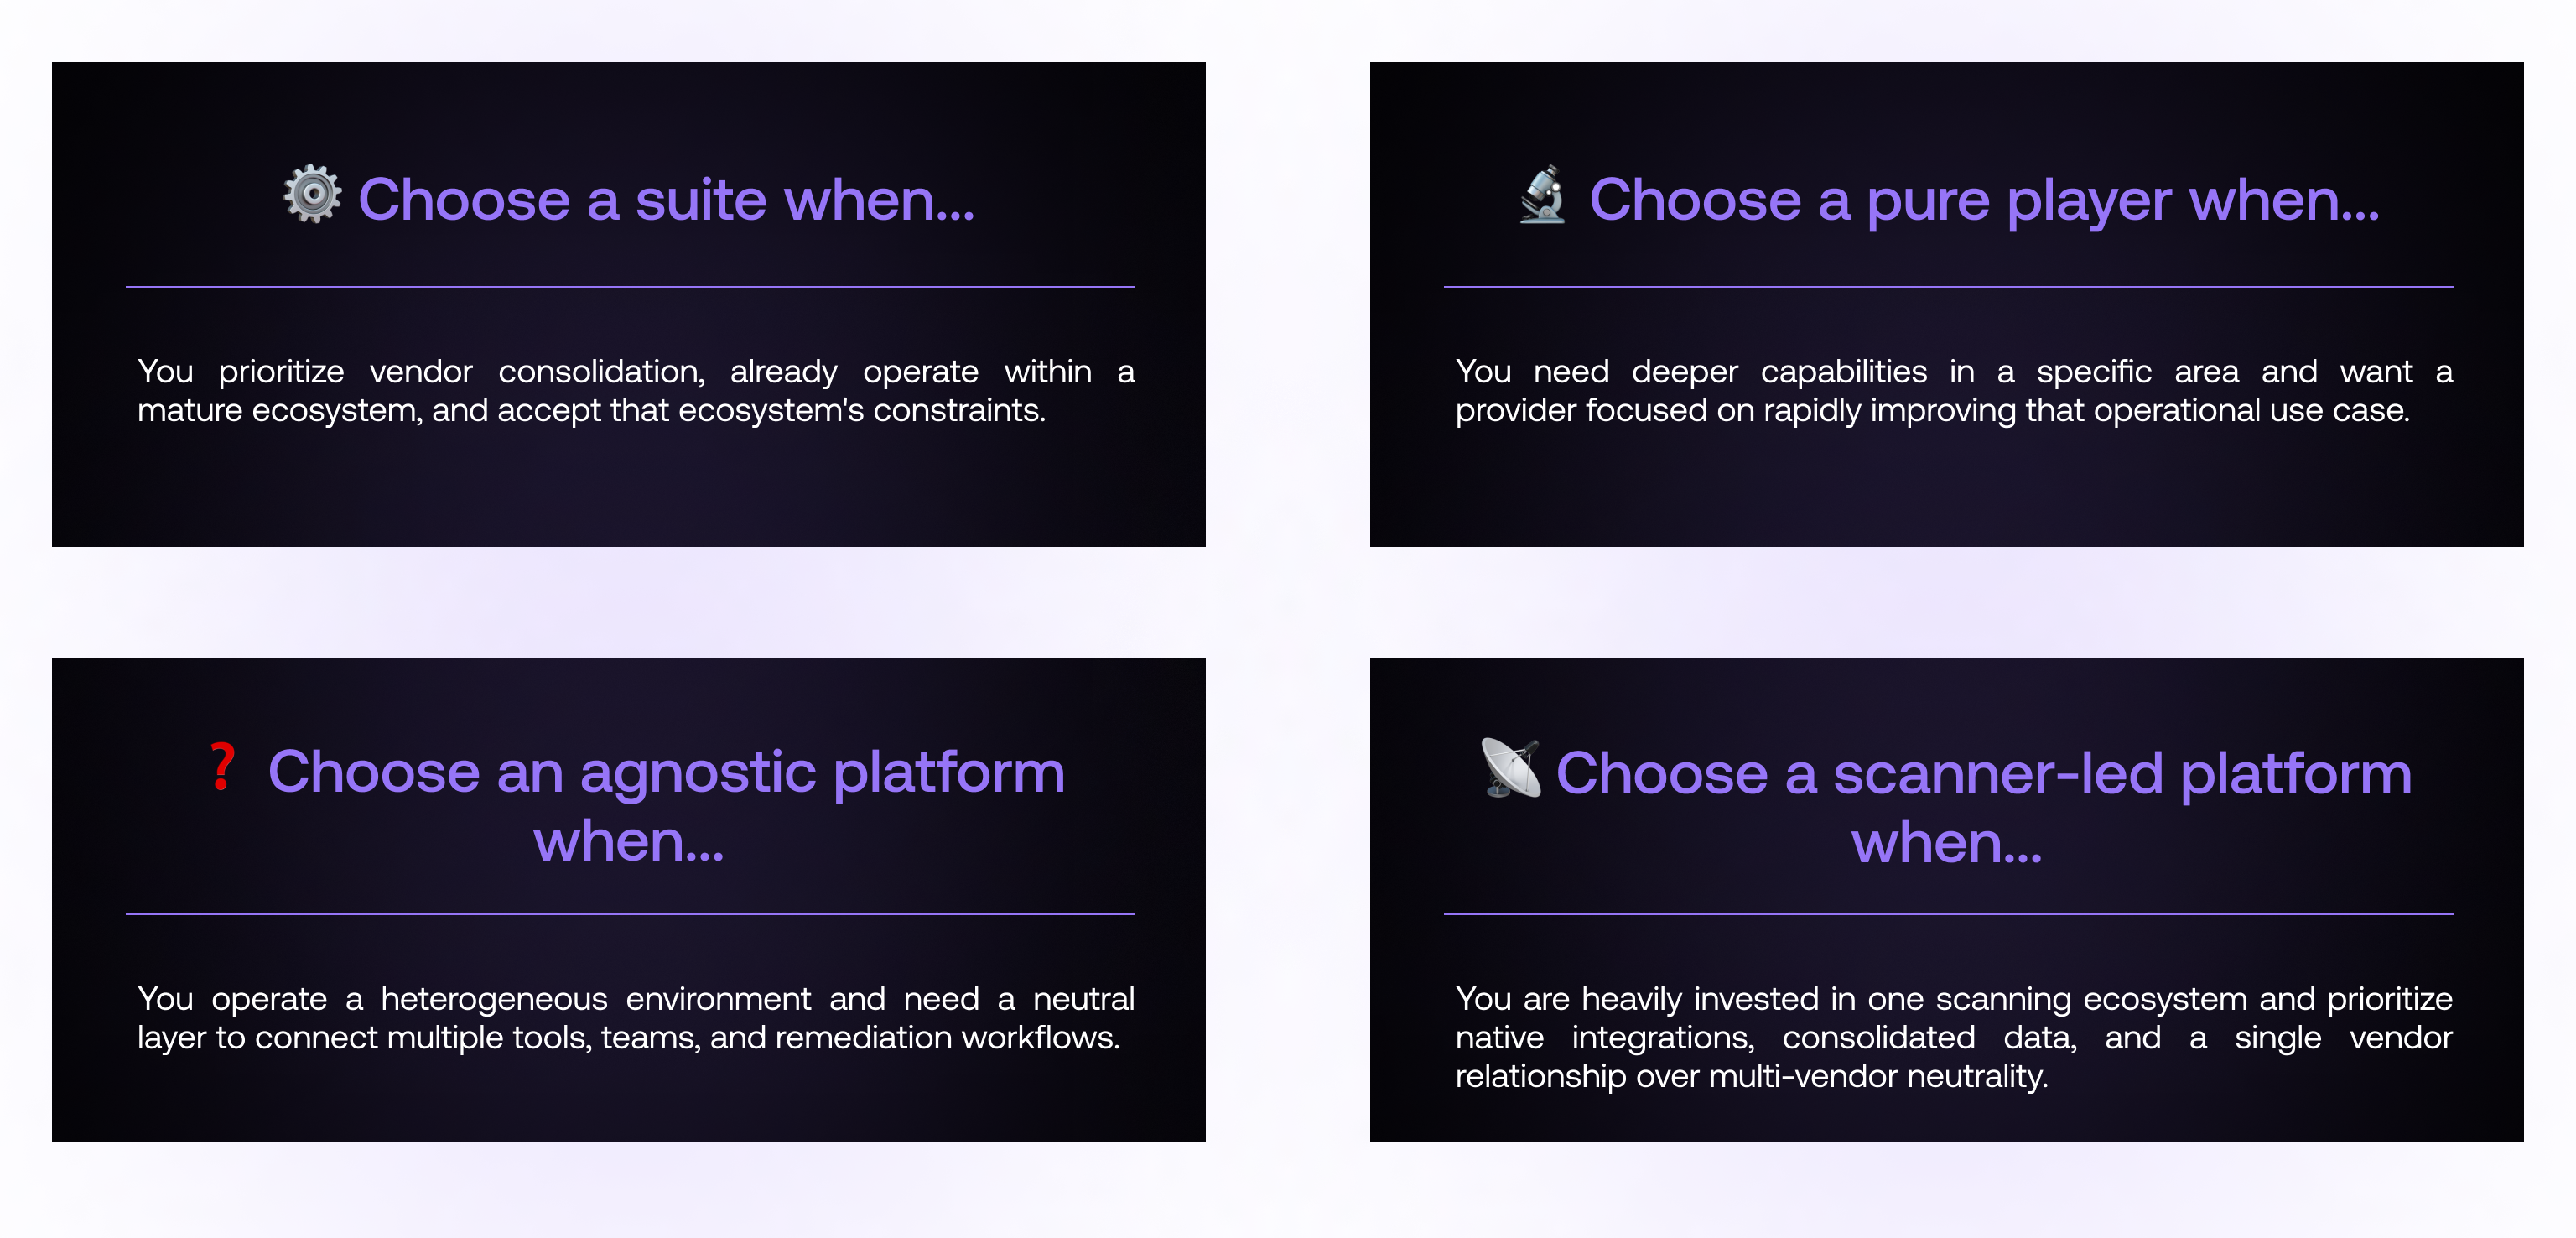Click 'when...' second line of agnostic heading
The image size is (2576, 1238).
click(x=628, y=842)
